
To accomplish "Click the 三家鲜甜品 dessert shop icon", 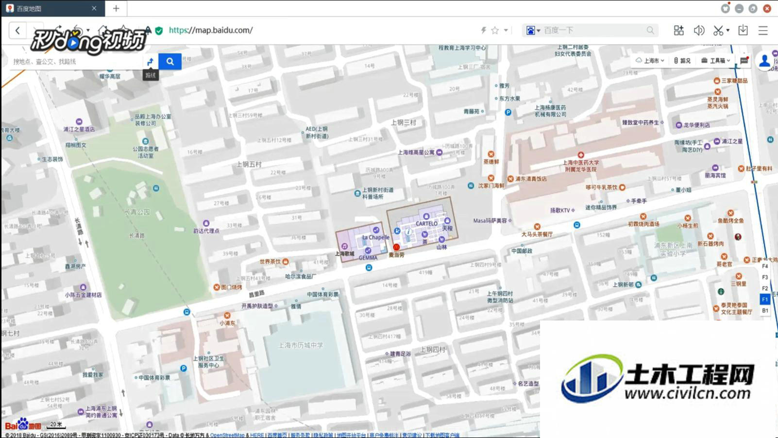I will tap(717, 81).
